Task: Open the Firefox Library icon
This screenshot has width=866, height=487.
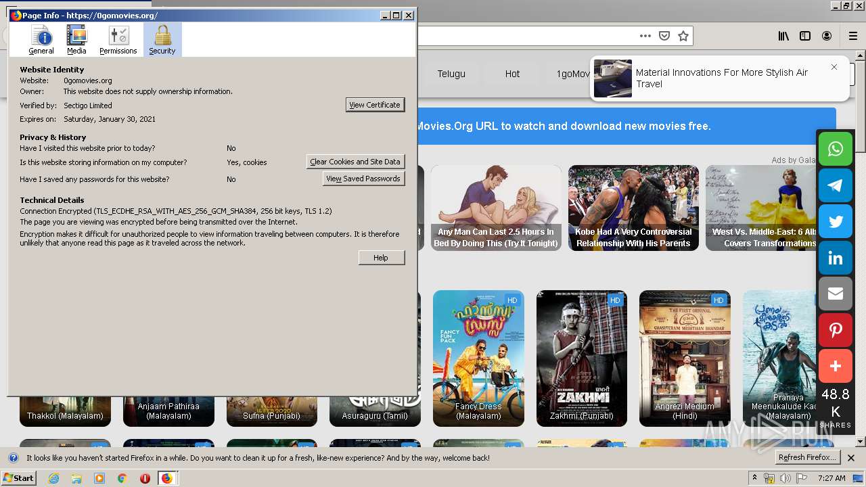Action: click(783, 36)
